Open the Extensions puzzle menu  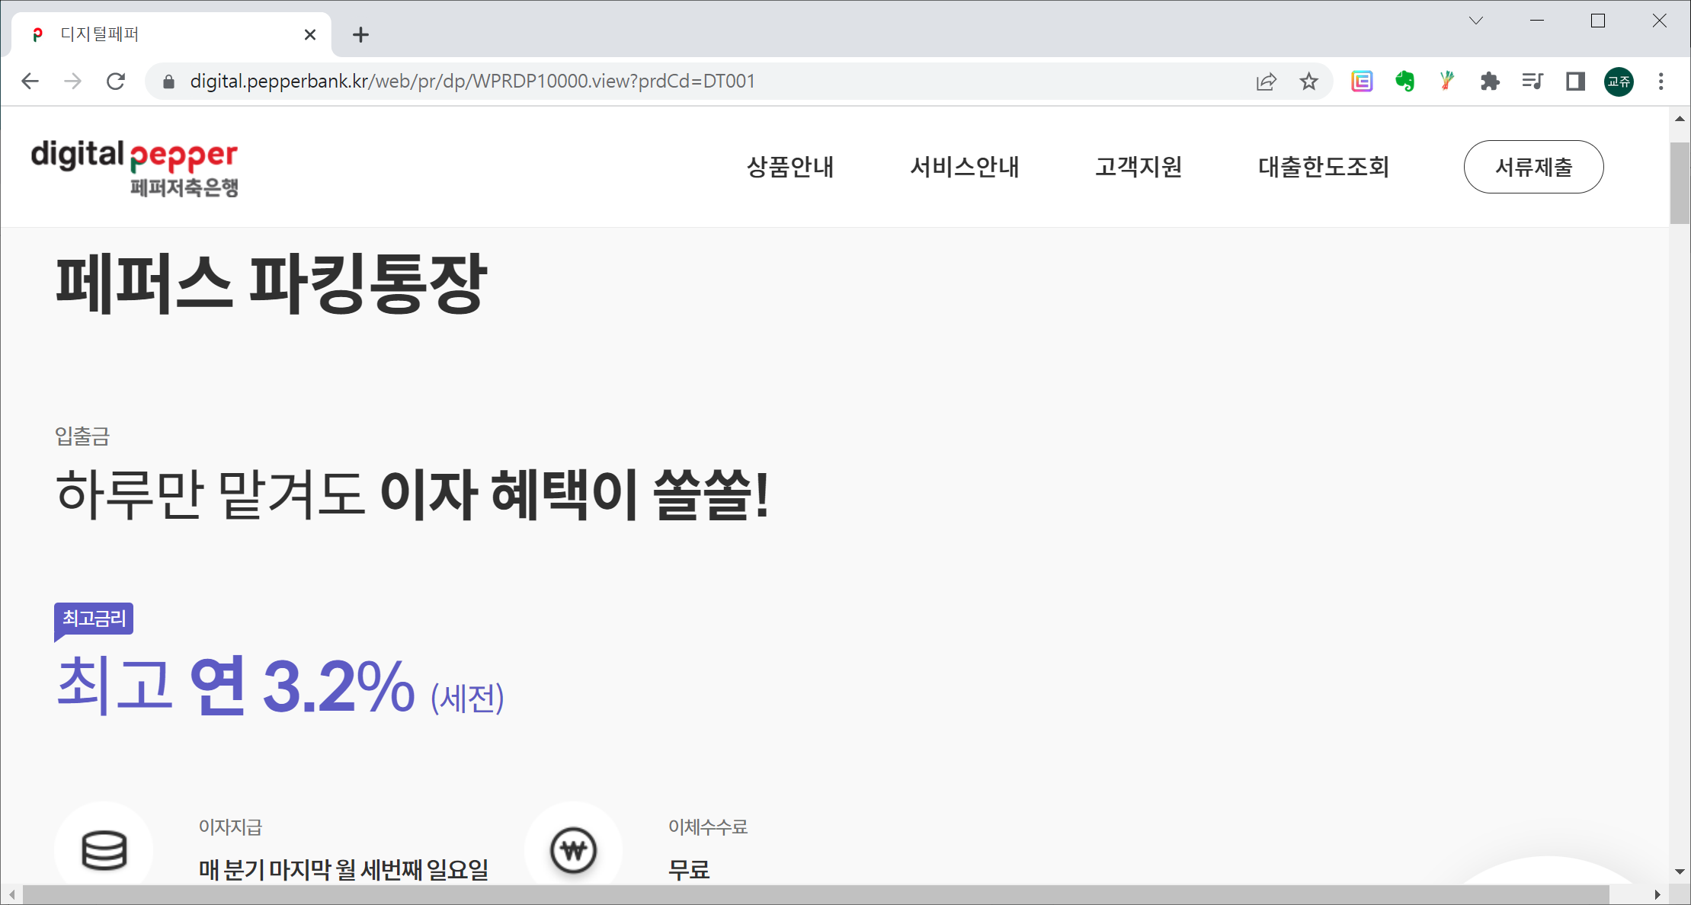tap(1490, 82)
